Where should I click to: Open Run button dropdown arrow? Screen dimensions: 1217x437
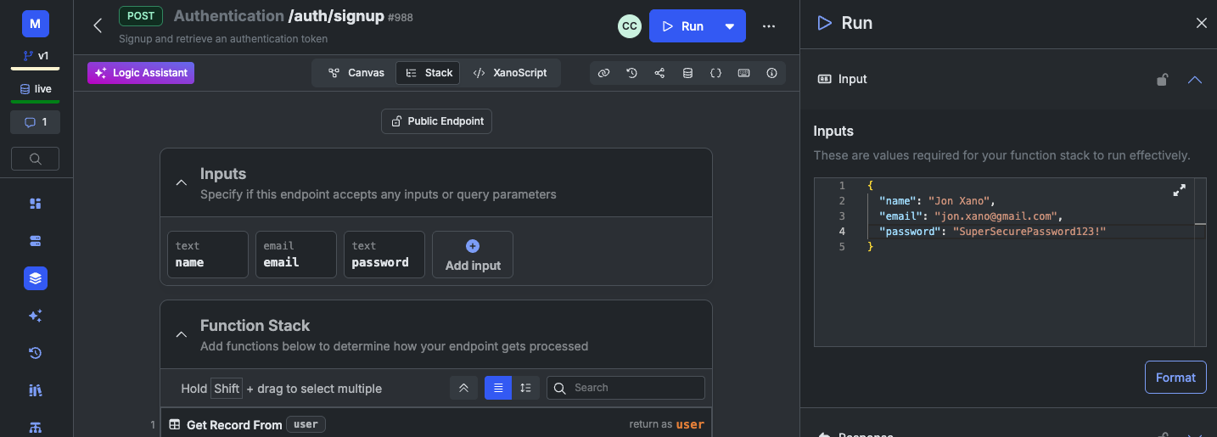(730, 26)
